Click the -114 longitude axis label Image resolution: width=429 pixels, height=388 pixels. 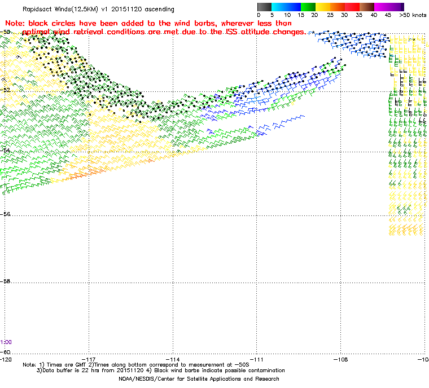(x=173, y=360)
